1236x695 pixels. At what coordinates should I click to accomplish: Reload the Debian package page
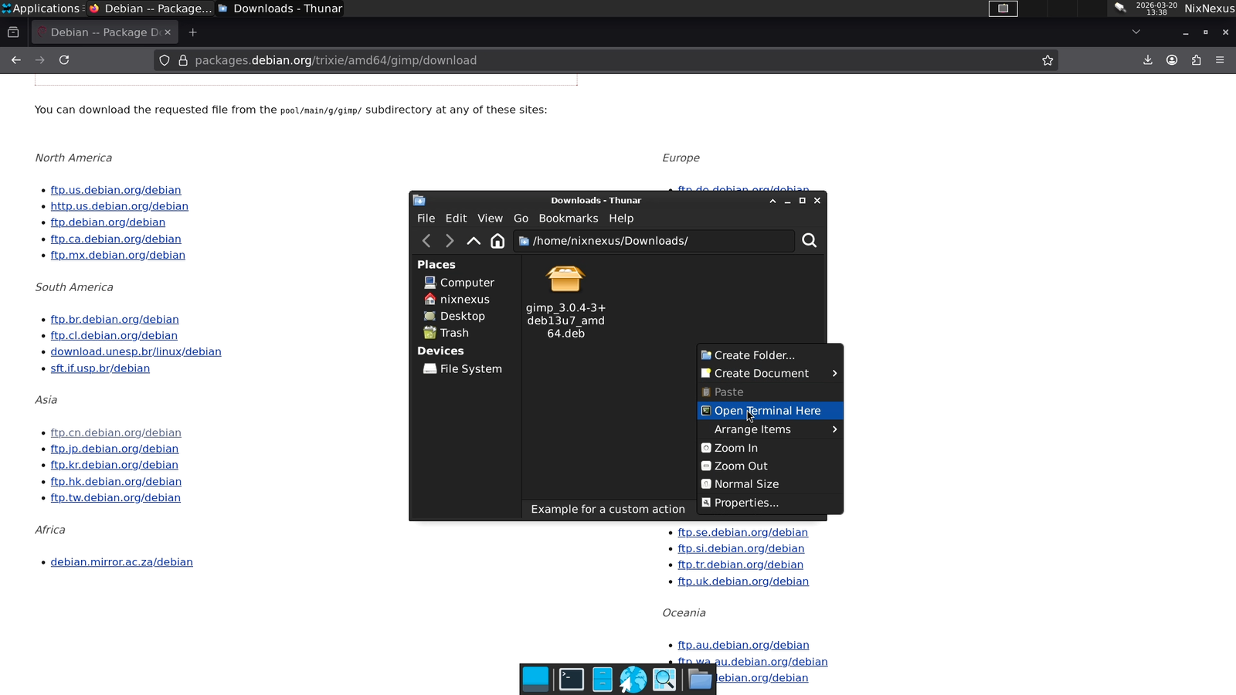(64, 60)
